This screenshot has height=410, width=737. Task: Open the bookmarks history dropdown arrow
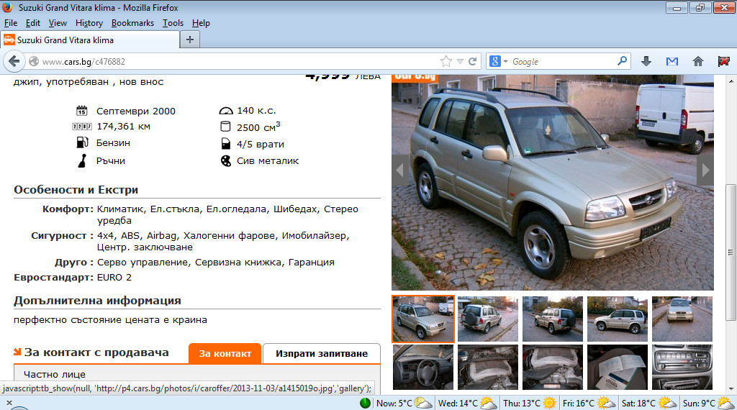(x=460, y=62)
